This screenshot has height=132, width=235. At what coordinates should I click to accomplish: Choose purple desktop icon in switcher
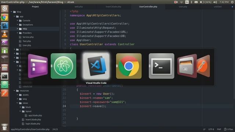point(38,66)
